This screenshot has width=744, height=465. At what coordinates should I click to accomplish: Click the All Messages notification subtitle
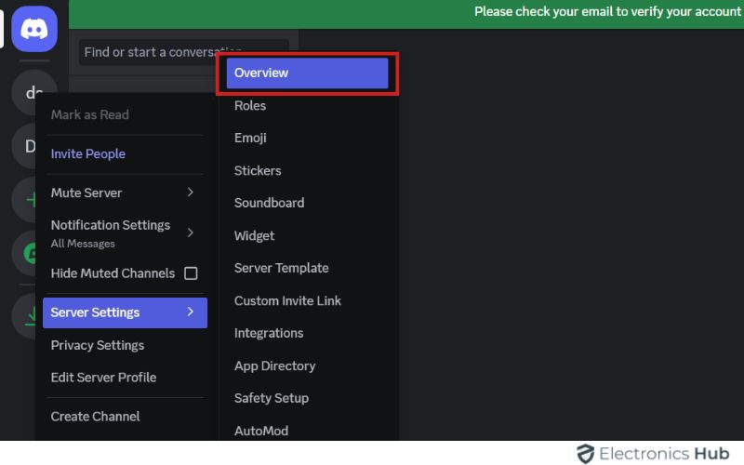pos(83,244)
